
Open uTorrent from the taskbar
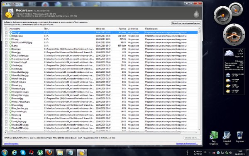coord(40,153)
